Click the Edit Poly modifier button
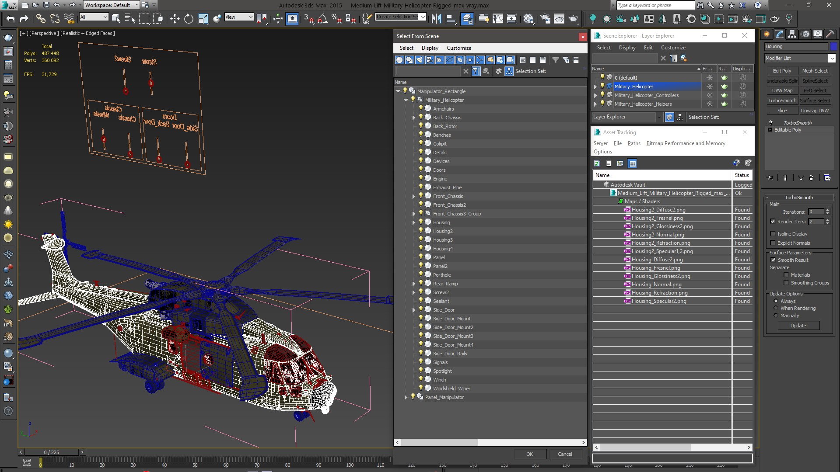The height and width of the screenshot is (472, 840). pos(782,71)
